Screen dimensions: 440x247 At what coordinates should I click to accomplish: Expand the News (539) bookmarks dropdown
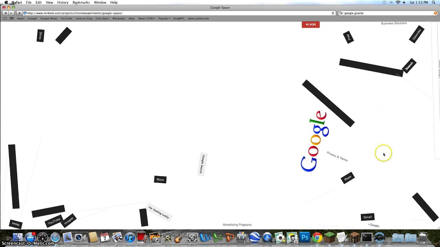coord(146,19)
